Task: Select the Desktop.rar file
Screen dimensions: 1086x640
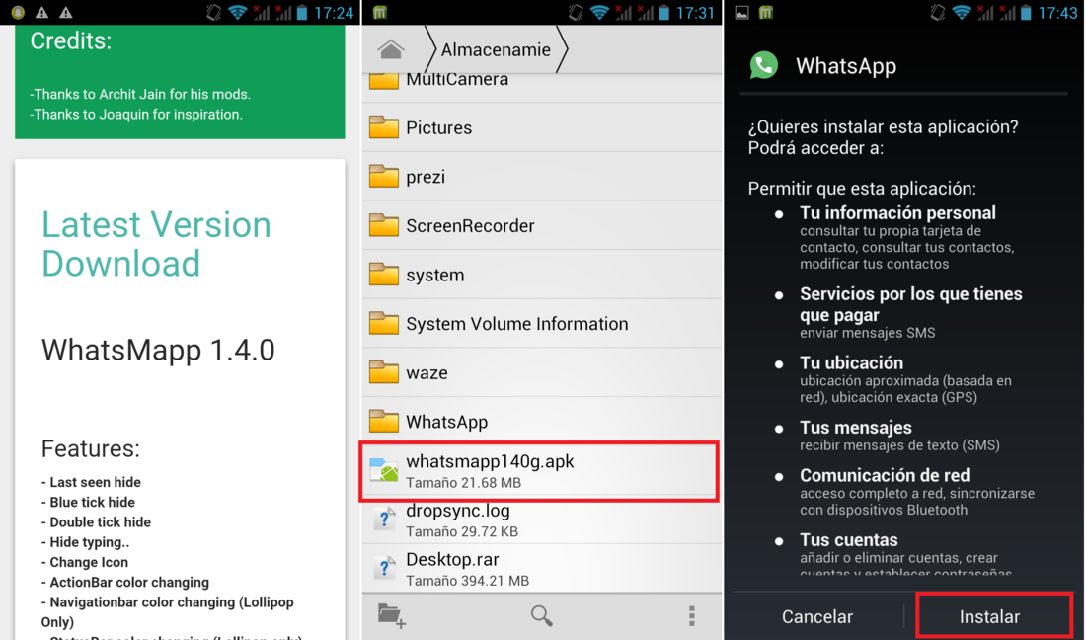Action: click(542, 569)
